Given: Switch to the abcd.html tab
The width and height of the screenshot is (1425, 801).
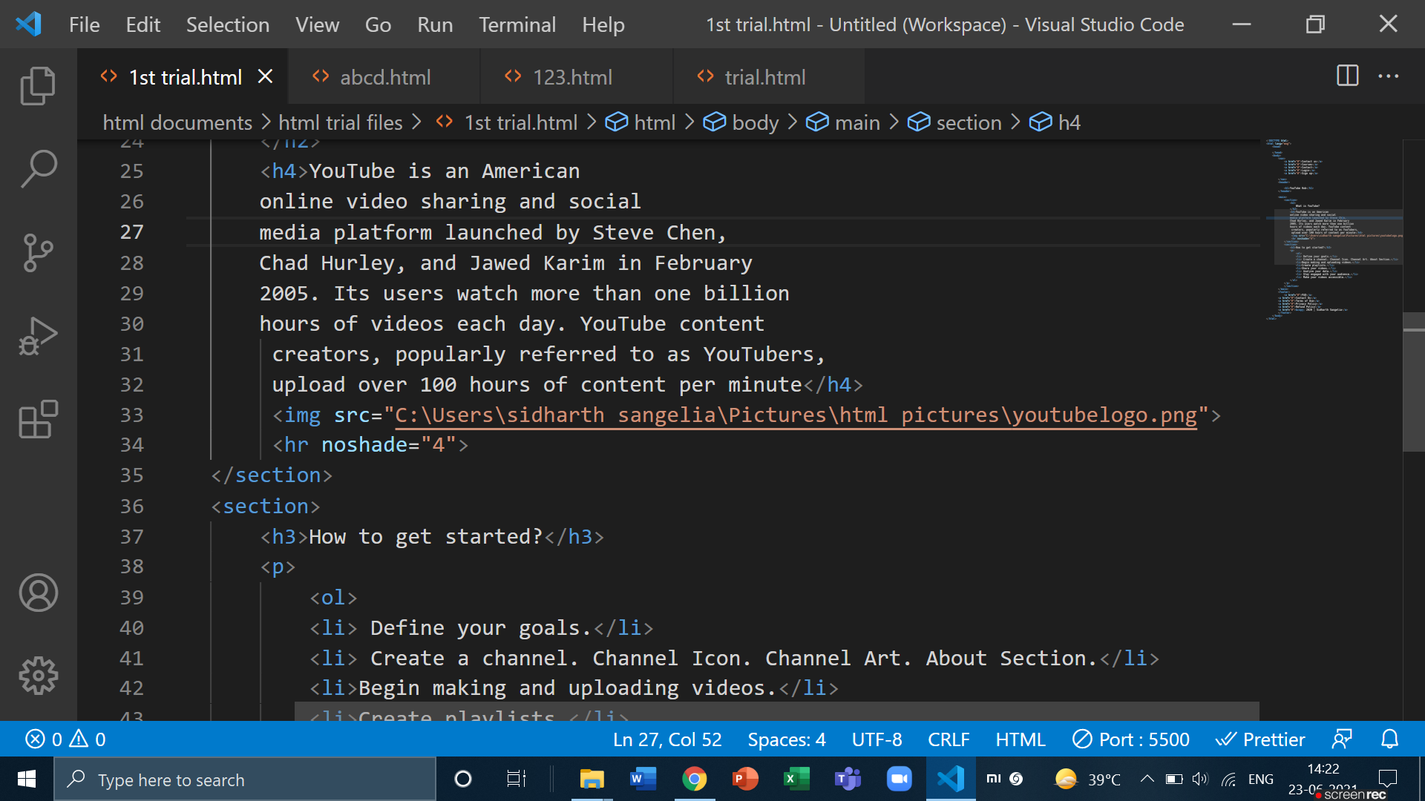Looking at the screenshot, I should (x=384, y=76).
